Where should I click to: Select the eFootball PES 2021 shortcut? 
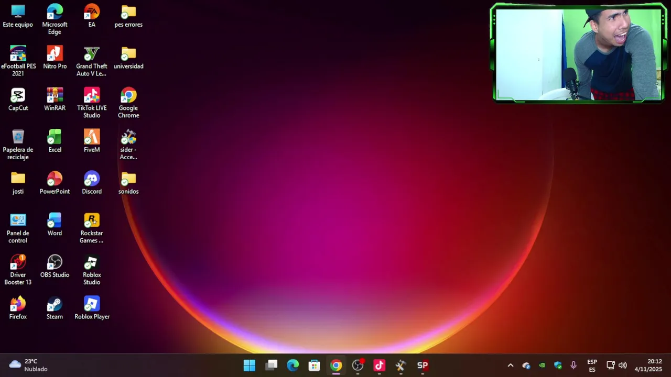tap(18, 61)
